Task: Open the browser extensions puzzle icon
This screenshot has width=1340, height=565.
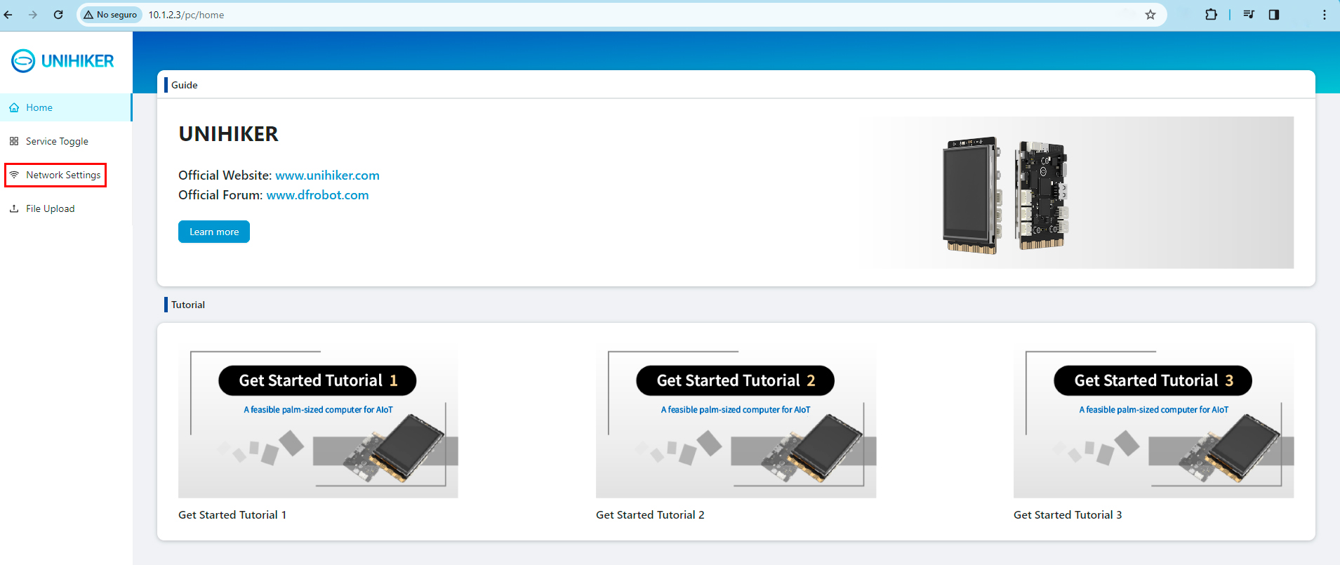Action: coord(1211,15)
